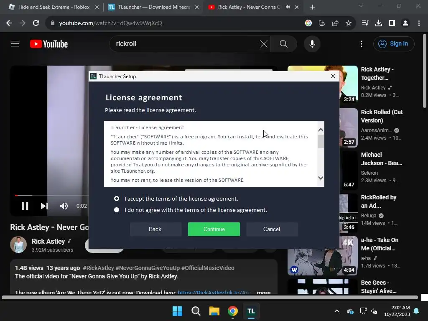Open Windows taskbar Search
Image resolution: width=428 pixels, height=321 pixels.
pyautogui.click(x=196, y=311)
